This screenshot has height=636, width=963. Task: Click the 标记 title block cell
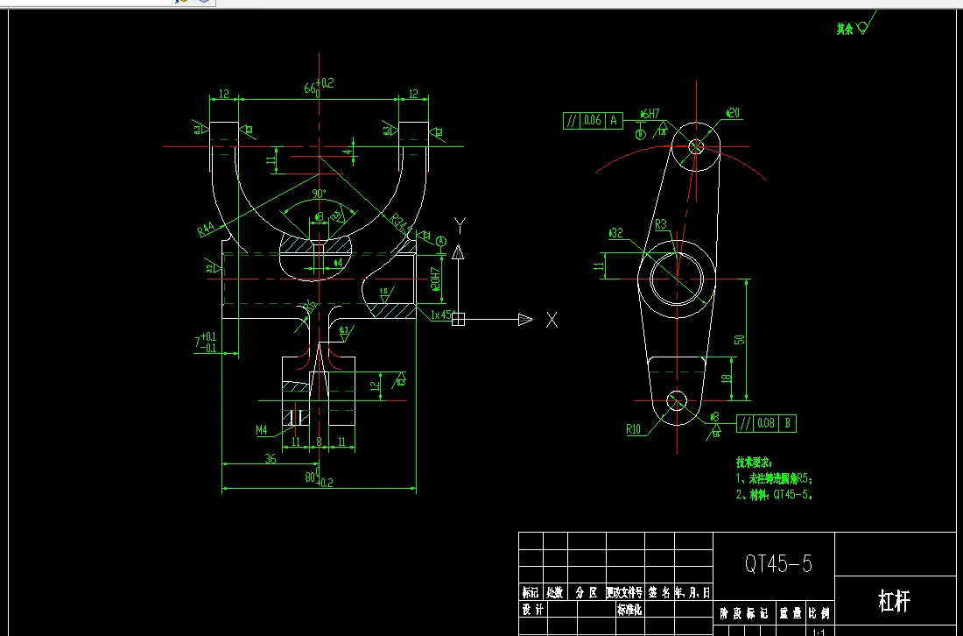(x=531, y=593)
